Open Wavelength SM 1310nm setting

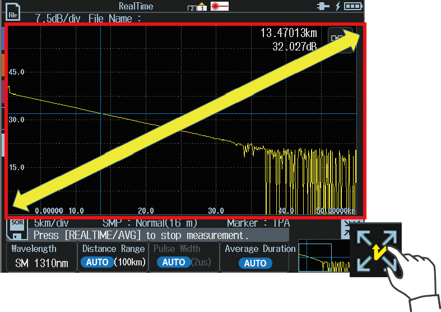[x=41, y=257]
